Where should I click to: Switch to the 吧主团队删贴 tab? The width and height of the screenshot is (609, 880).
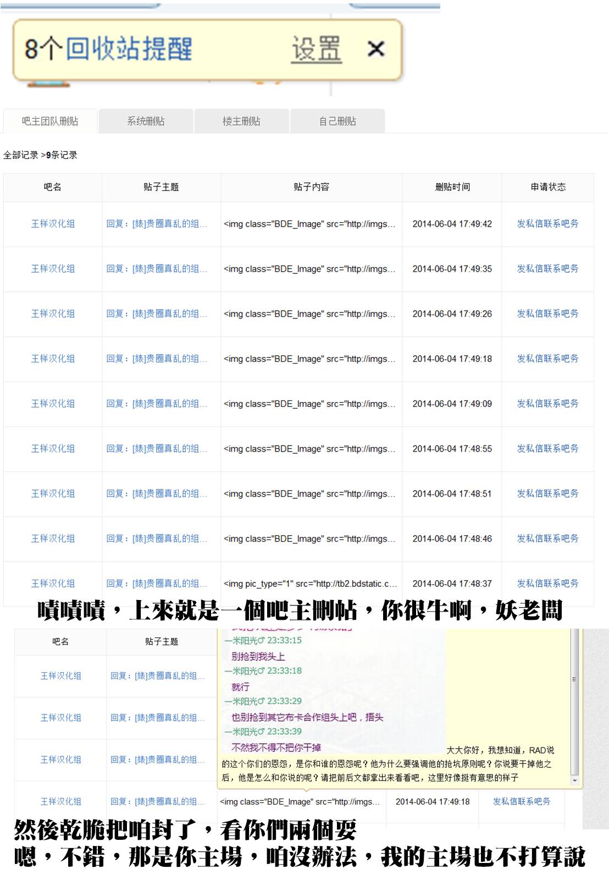coord(50,121)
